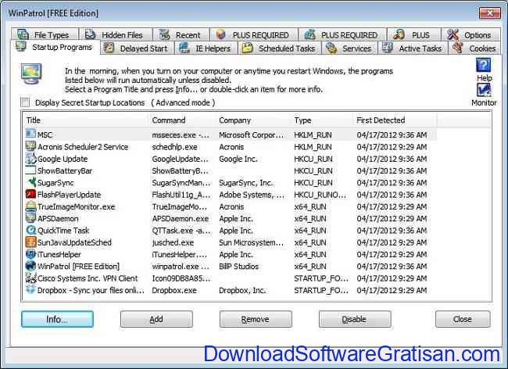The image size is (508, 369).
Task: Click the Startup Programs tab
Action: 55,48
